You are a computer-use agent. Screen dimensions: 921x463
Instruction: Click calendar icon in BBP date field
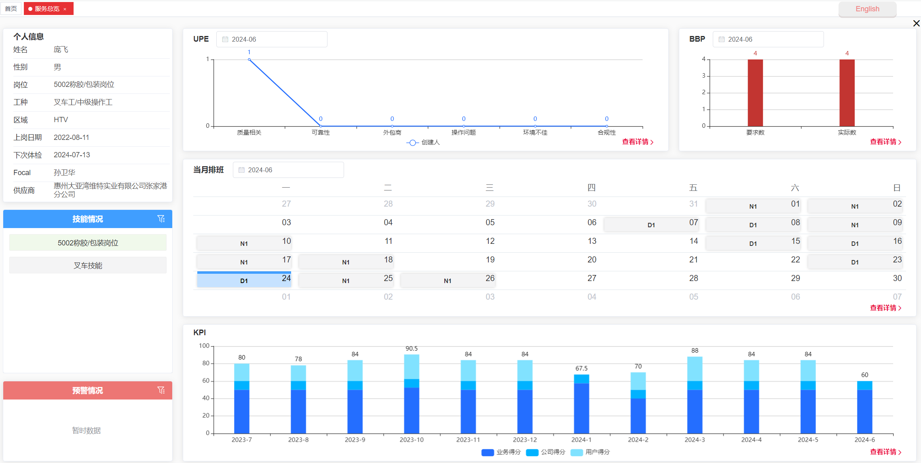pyautogui.click(x=722, y=39)
